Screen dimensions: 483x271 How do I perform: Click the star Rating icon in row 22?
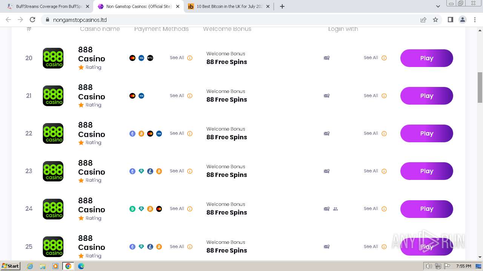tap(81, 142)
